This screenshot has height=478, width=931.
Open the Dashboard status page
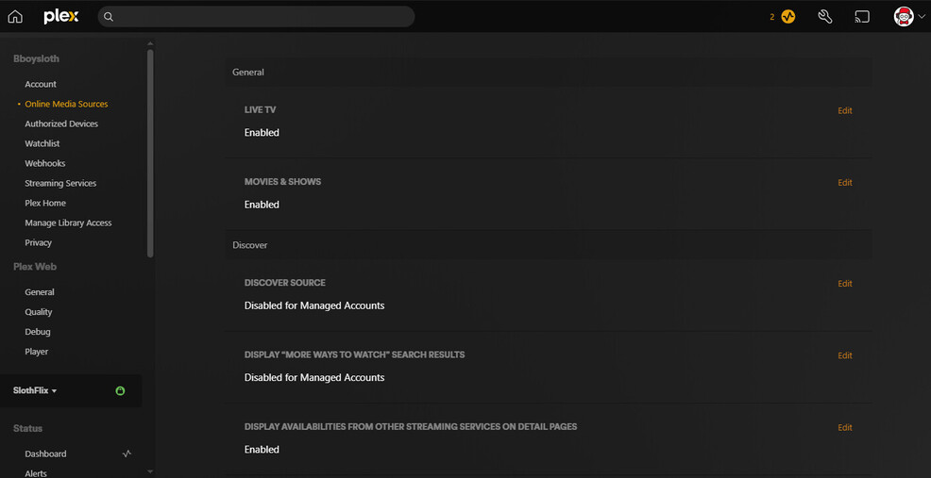(45, 453)
